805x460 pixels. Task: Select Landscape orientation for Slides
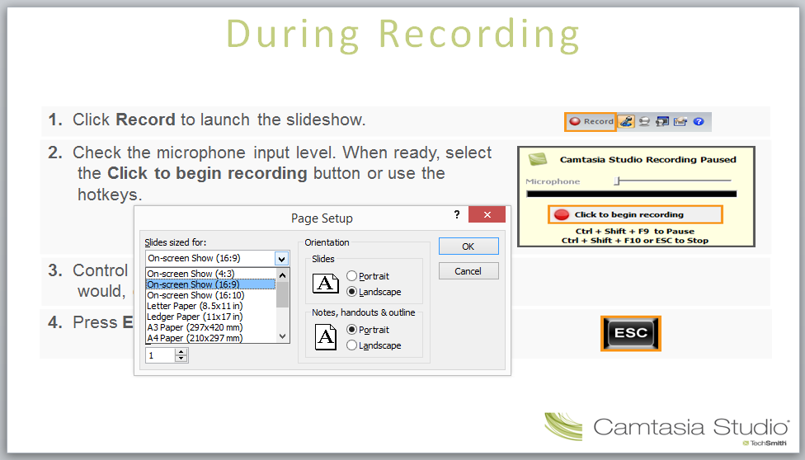(x=352, y=292)
